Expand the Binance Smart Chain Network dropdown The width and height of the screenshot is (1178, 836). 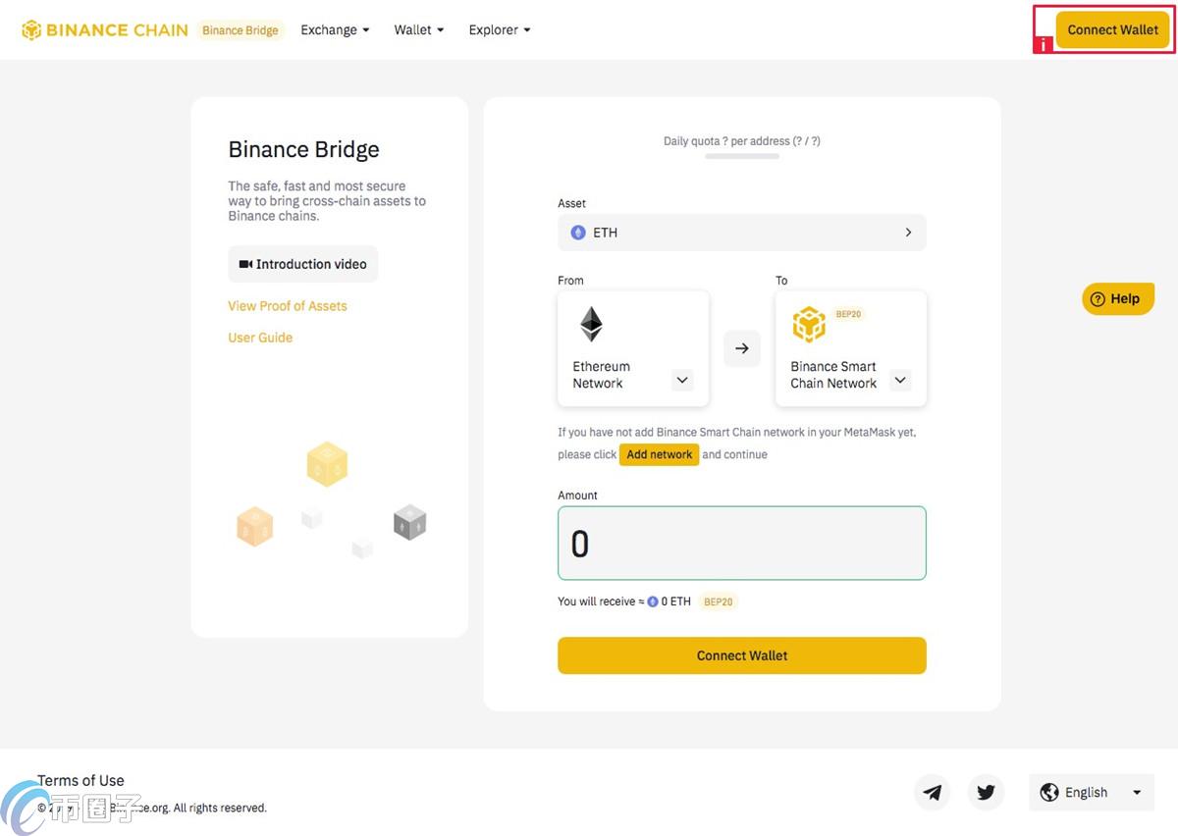point(900,380)
